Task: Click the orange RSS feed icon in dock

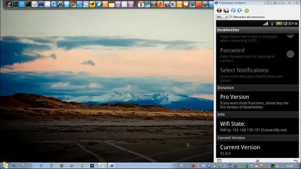Action: point(105,4)
